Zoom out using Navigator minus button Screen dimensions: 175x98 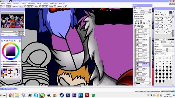(x=19, y=32)
